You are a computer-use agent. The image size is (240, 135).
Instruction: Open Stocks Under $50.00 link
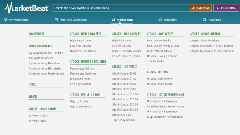click(125, 110)
